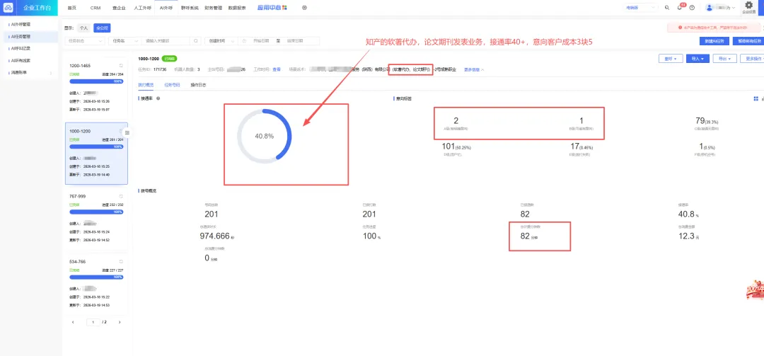This screenshot has width=764, height=356.
Task: Switch to 操作日志 tab
Action: 198,85
